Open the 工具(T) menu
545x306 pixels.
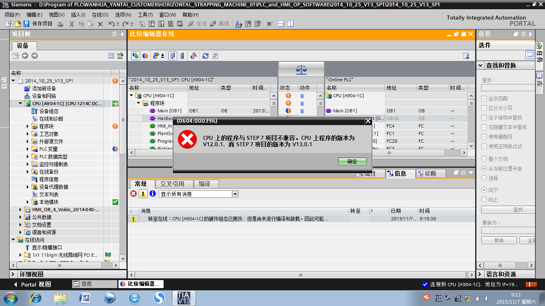(x=146, y=15)
